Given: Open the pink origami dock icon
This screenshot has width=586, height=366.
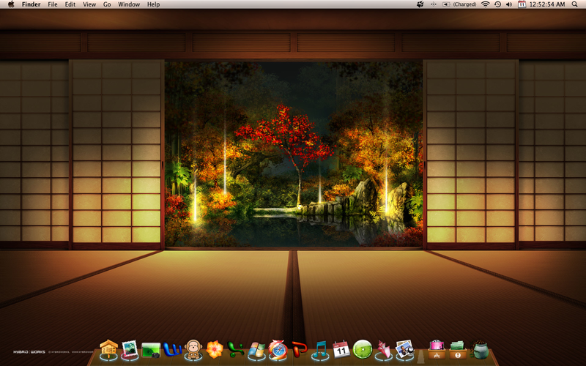Looking at the screenshot, I should click(x=384, y=350).
